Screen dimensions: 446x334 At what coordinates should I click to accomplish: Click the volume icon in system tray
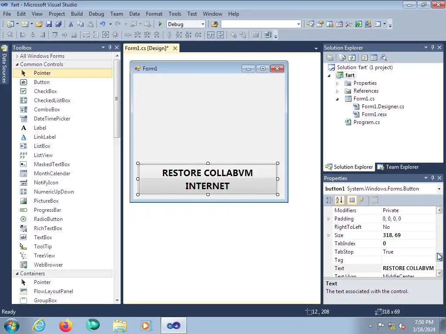pos(402,326)
